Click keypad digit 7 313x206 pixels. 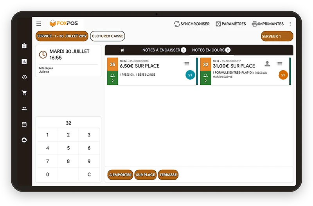[47, 161]
